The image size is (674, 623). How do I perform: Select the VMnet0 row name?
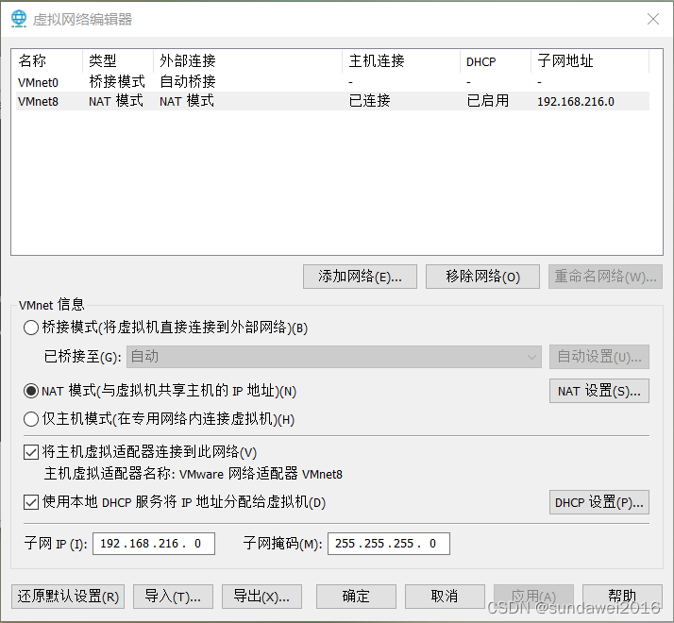click(x=38, y=82)
